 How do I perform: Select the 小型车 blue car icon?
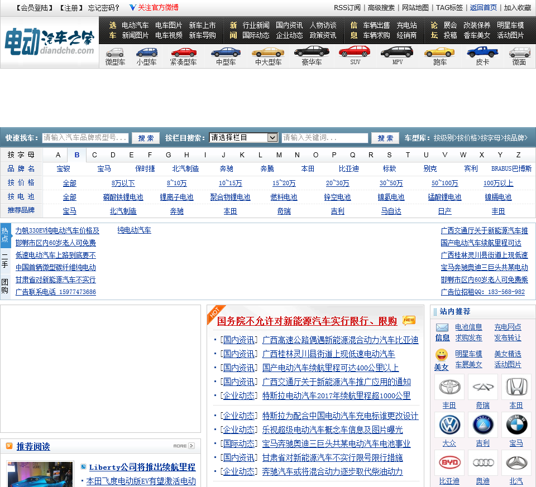[x=147, y=52]
